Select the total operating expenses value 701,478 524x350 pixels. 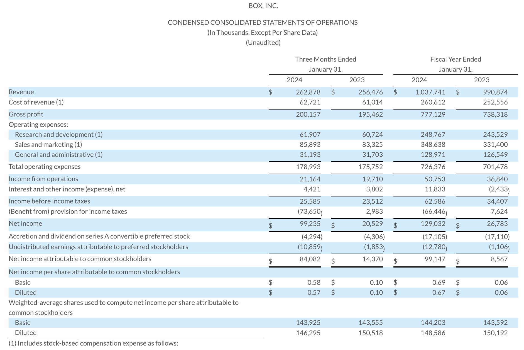pos(495,167)
